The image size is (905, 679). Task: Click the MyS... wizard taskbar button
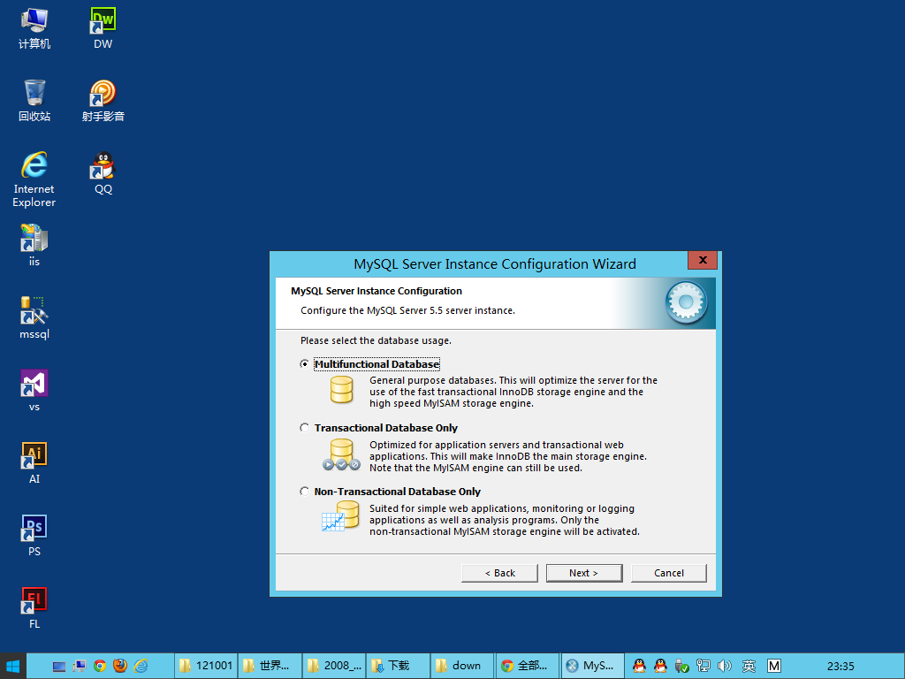(592, 666)
